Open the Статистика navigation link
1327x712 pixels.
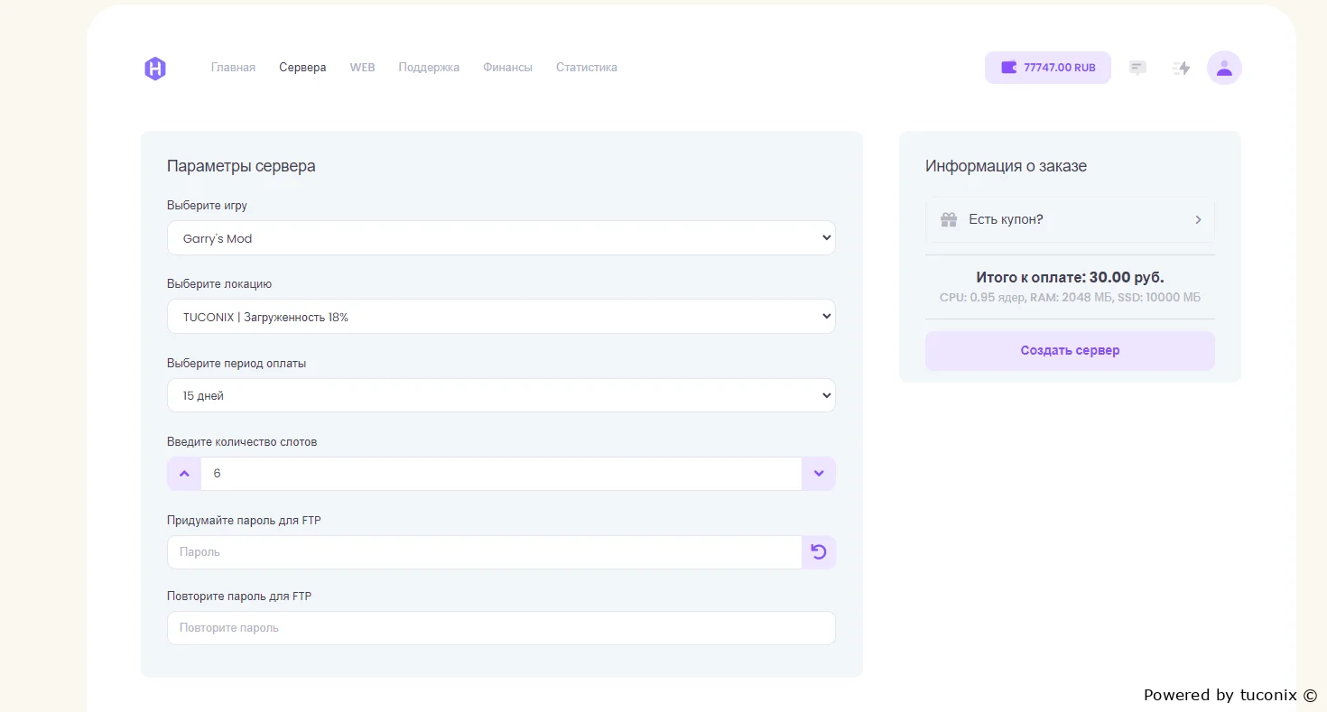point(587,68)
